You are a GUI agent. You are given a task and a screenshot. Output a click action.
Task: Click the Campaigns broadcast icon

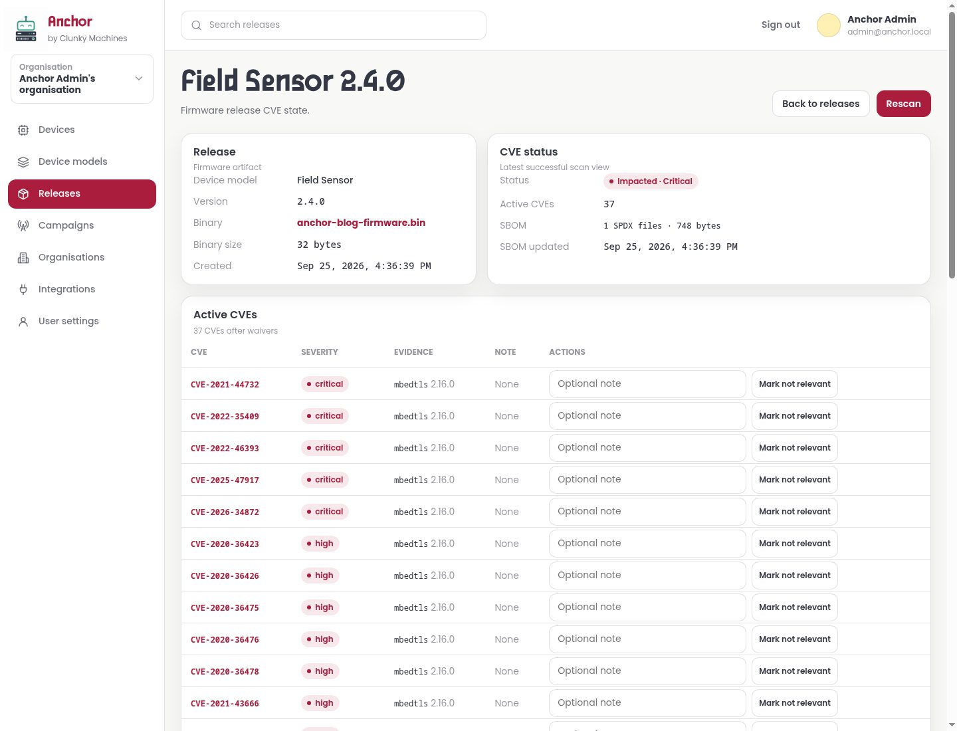[23, 226]
